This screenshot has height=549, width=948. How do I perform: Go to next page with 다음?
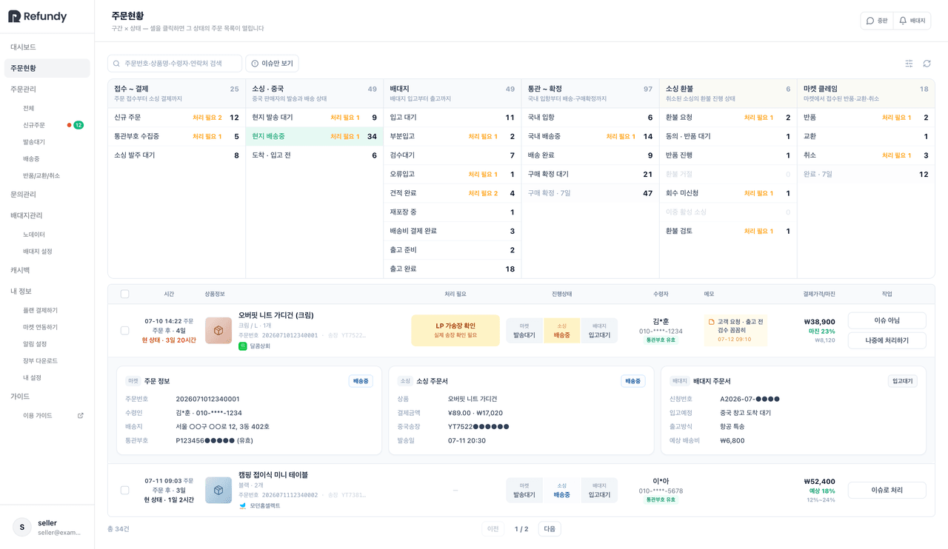point(550,529)
